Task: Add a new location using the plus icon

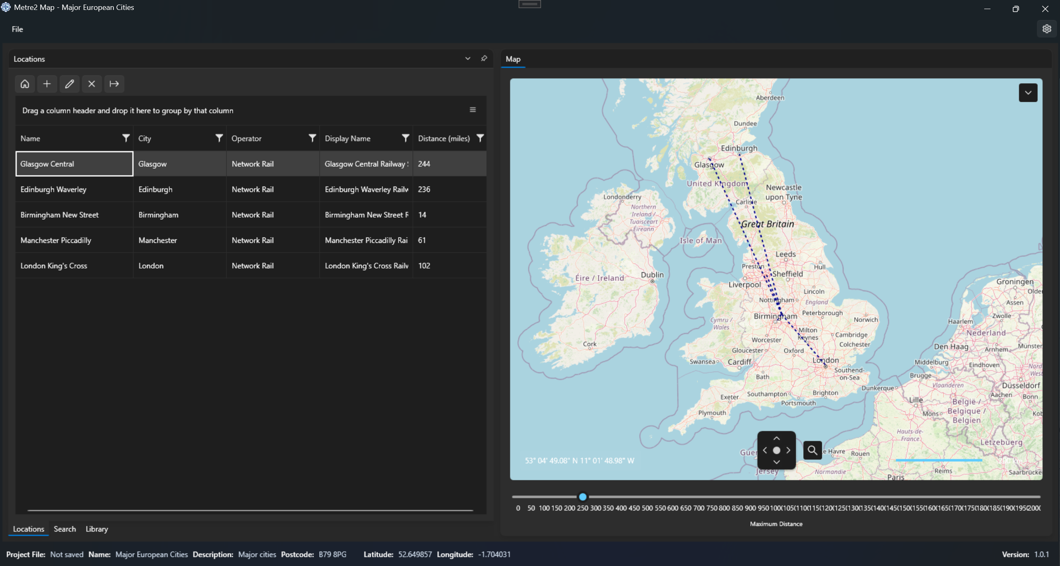Action: (47, 84)
